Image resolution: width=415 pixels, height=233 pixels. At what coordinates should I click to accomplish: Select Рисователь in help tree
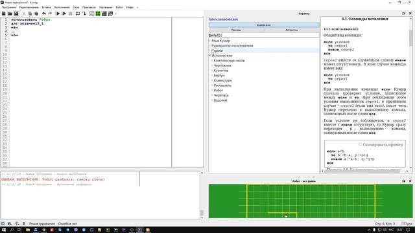click(x=222, y=85)
